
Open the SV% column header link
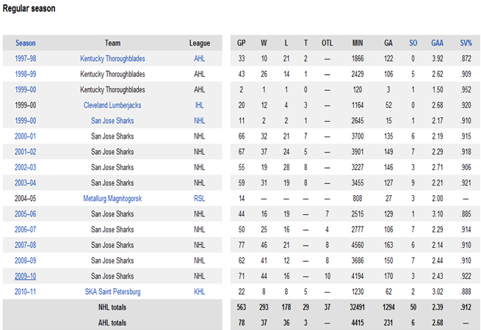tap(466, 43)
